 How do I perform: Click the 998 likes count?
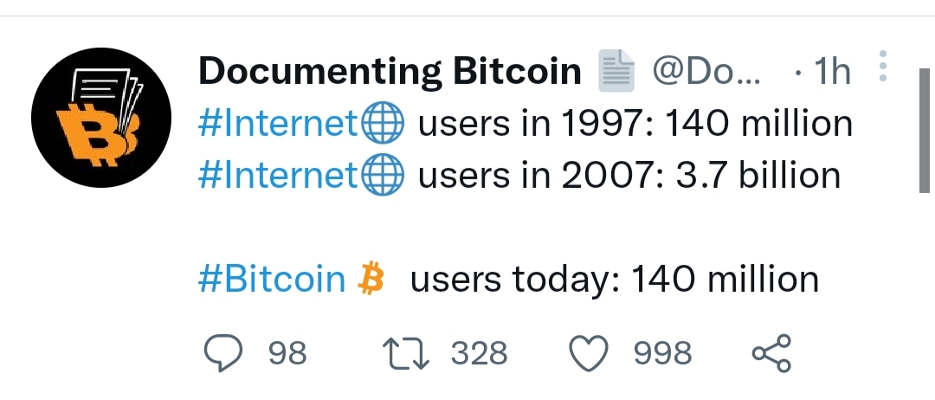(662, 353)
